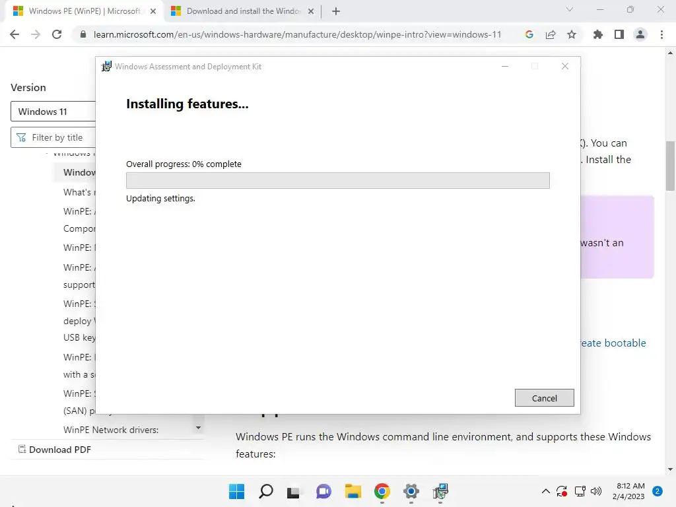
Task: Open Chrome three-dot menu
Action: [x=661, y=34]
